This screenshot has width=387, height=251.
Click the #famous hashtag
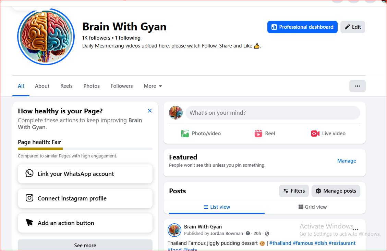(303, 243)
